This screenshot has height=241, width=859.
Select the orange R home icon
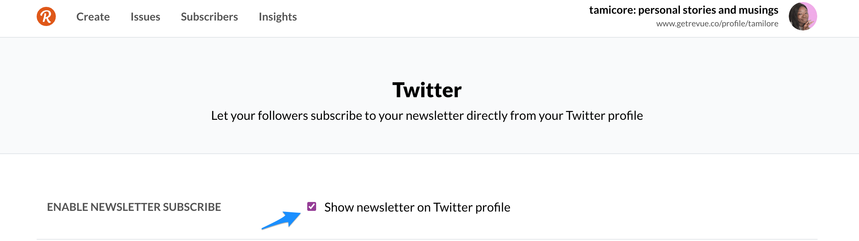tap(48, 16)
